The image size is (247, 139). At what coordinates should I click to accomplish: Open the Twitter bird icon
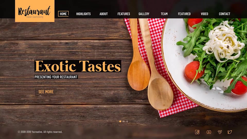[x=230, y=132]
